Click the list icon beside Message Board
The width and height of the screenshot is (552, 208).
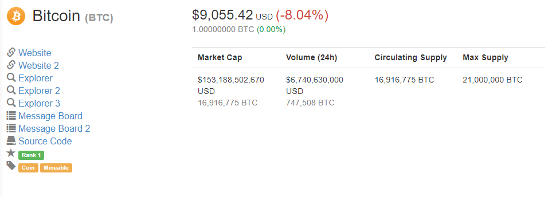[11, 115]
